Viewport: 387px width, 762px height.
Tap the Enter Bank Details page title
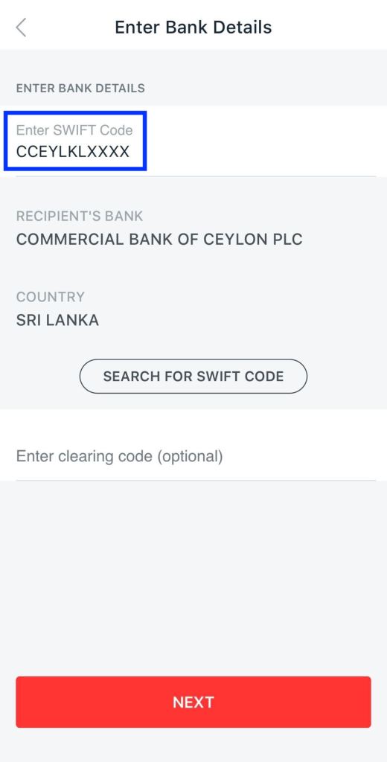[x=193, y=28]
